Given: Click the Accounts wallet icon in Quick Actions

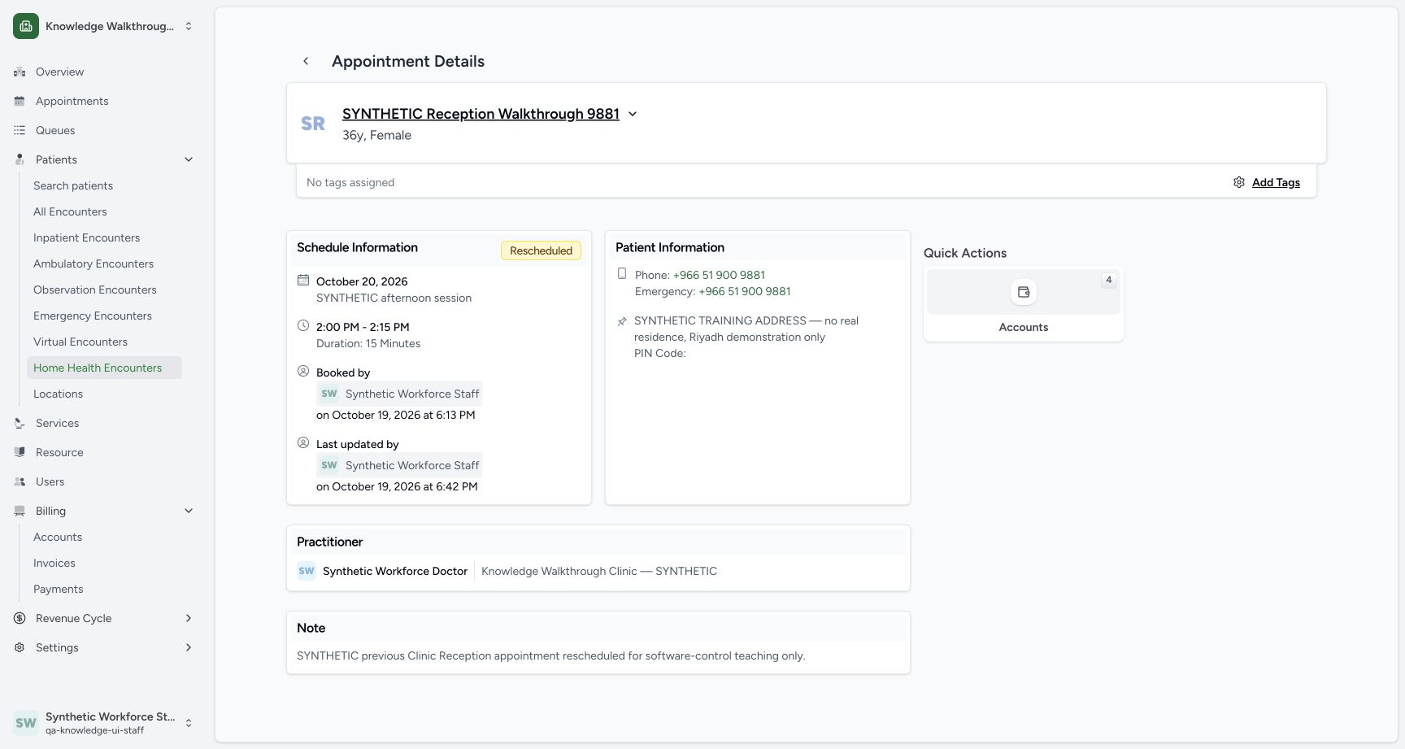Looking at the screenshot, I should 1024,292.
